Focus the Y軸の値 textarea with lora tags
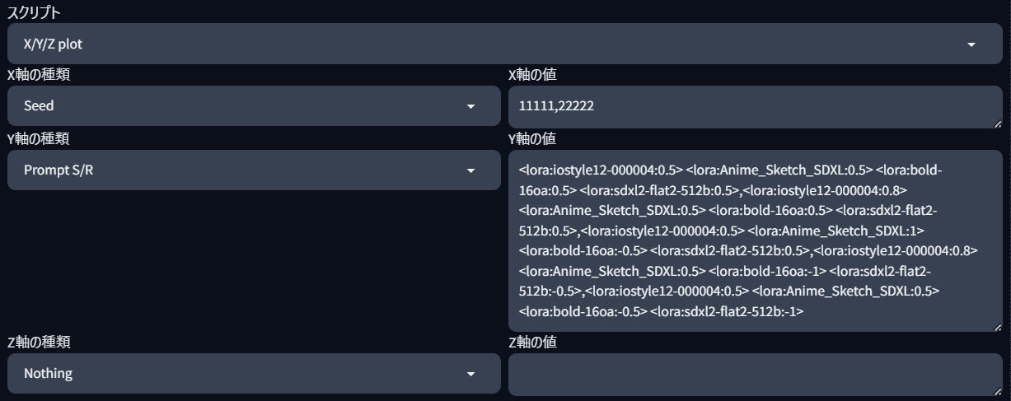 756,240
